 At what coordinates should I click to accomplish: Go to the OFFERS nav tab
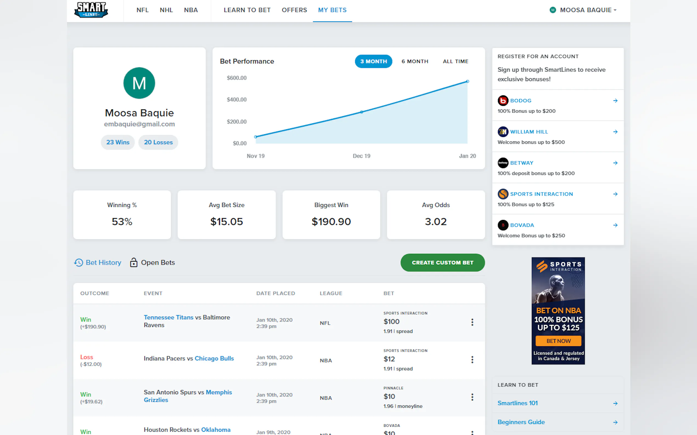point(294,10)
